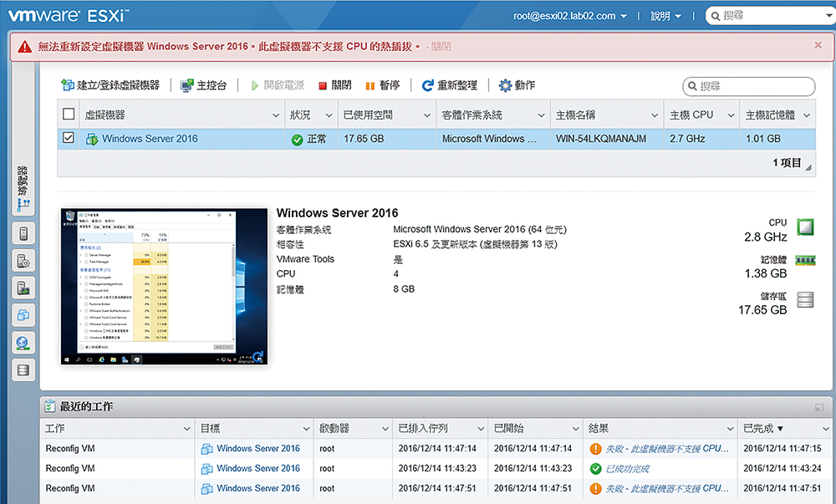This screenshot has height=504, width=836.
Task: Open the Monitor server-with-chart sidebar icon
Action: tap(23, 288)
